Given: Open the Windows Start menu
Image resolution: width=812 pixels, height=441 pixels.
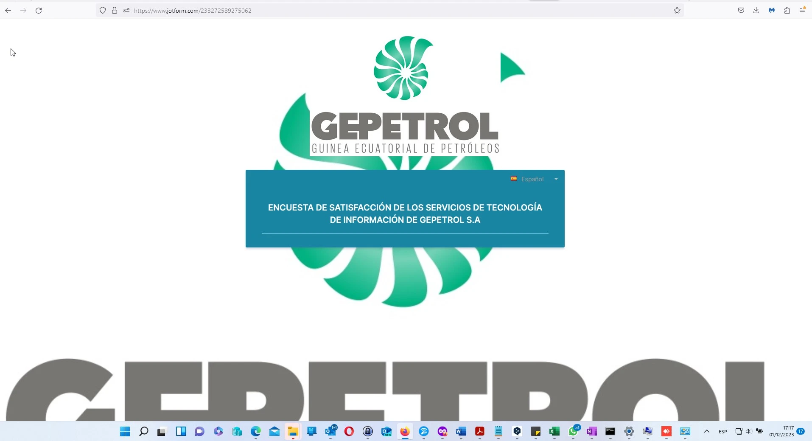Looking at the screenshot, I should coord(124,432).
